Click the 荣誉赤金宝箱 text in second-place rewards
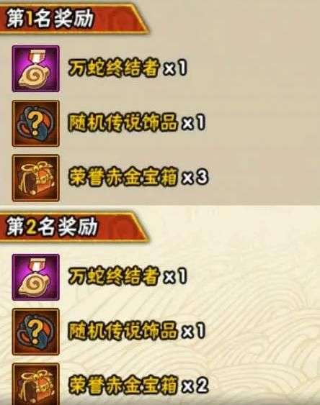The width and height of the screenshot is (320, 405). (x=123, y=385)
